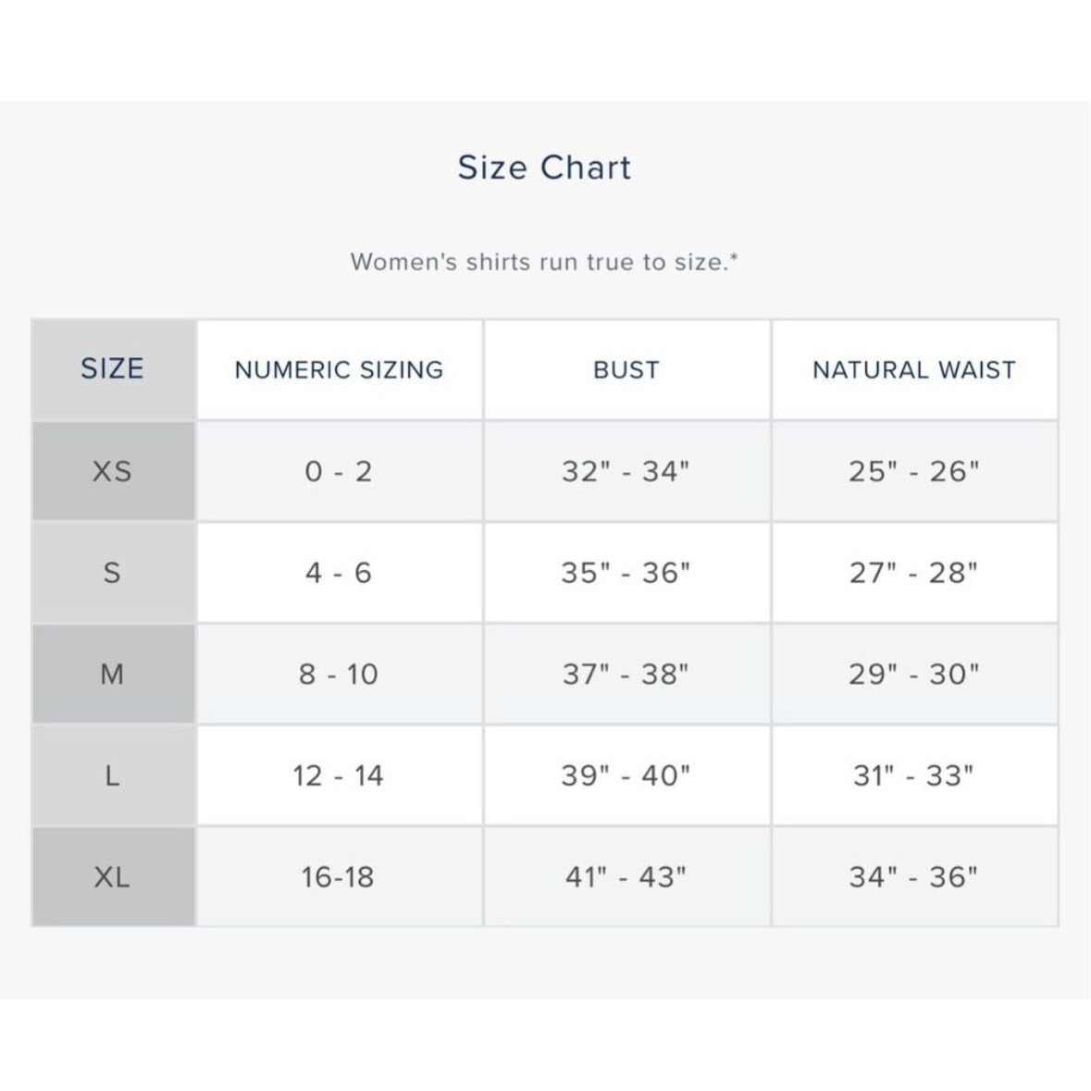The height and width of the screenshot is (1091, 1091).
Task: Click the 34" - 36" waist cell
Action: pos(914,876)
